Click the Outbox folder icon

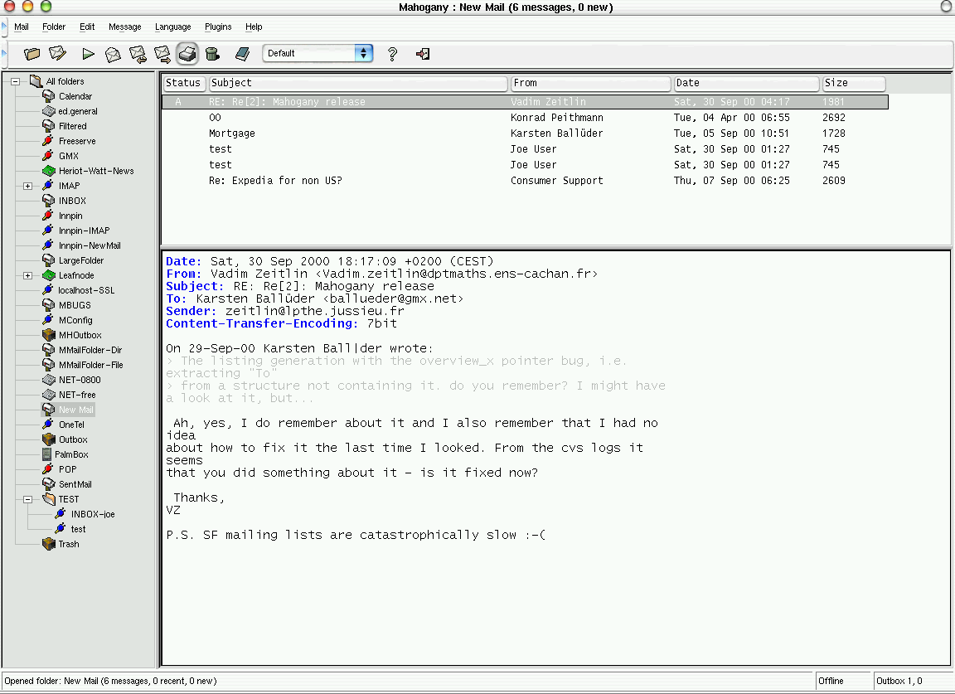[x=49, y=439]
